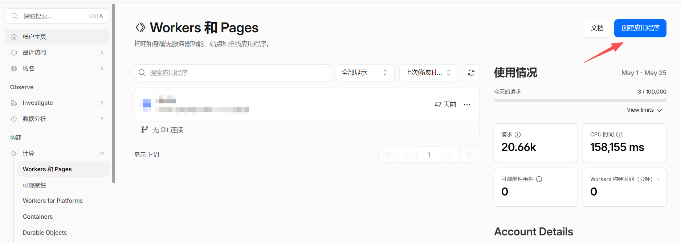
Task: Click the Observe section label
Action: click(22, 87)
